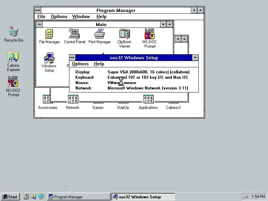This screenshot has height=201, width=268.
Task: Click the magnifier quick-launch icon in taskbar
Action: [x=33, y=197]
